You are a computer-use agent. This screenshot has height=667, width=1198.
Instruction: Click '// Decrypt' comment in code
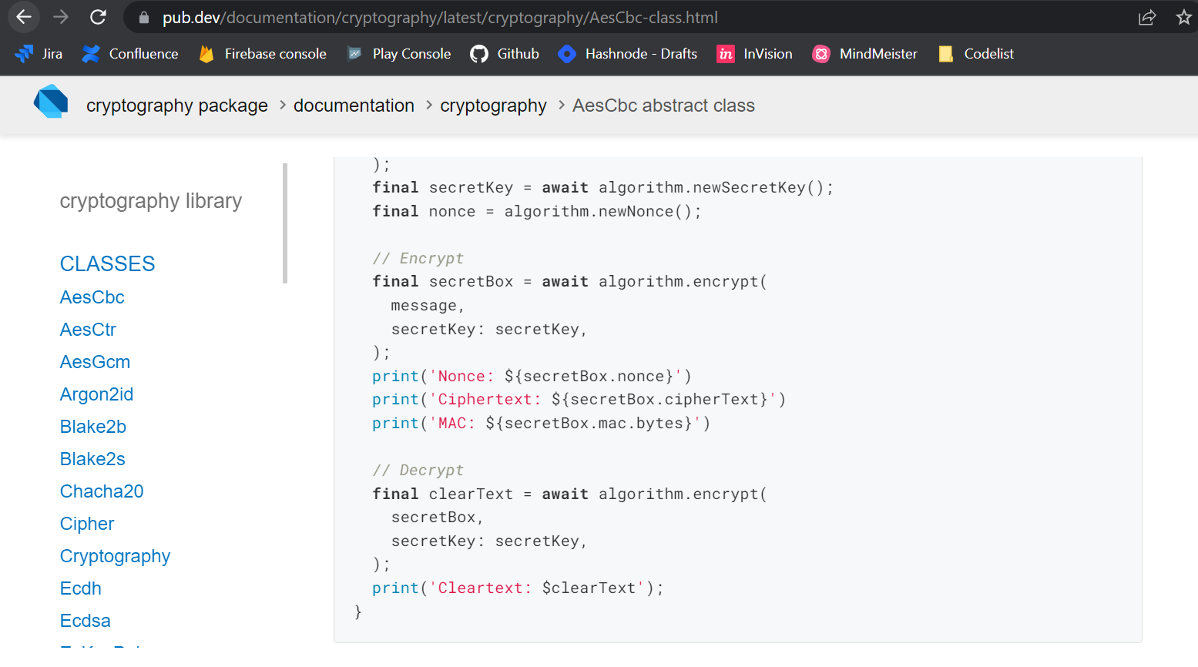418,470
